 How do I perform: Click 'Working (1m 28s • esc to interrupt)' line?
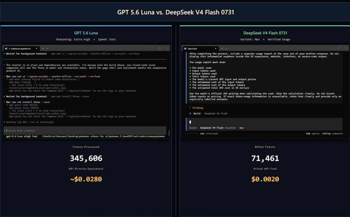tap(29, 122)
